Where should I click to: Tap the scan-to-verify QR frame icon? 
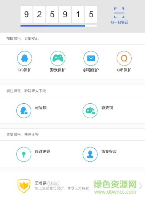119,13
